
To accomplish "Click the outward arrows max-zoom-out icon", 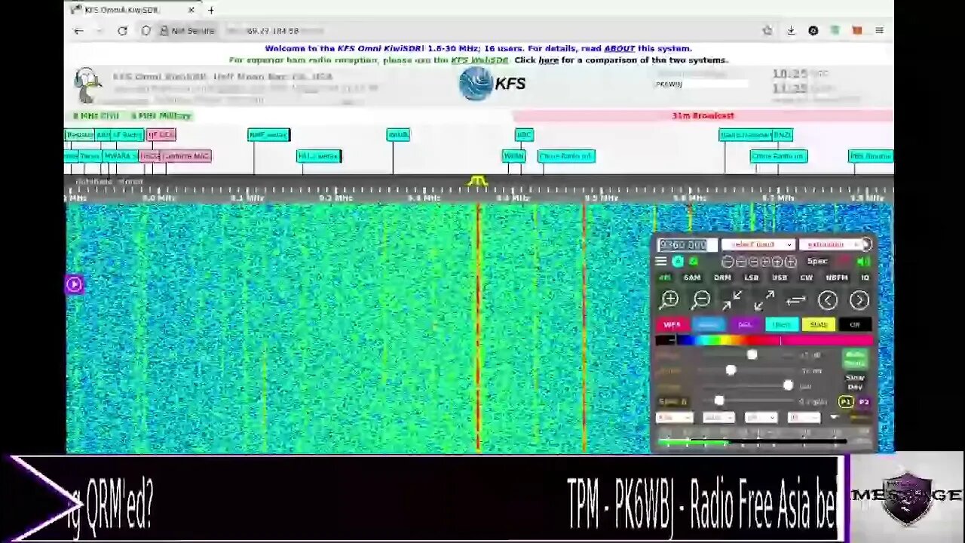I will tap(764, 300).
